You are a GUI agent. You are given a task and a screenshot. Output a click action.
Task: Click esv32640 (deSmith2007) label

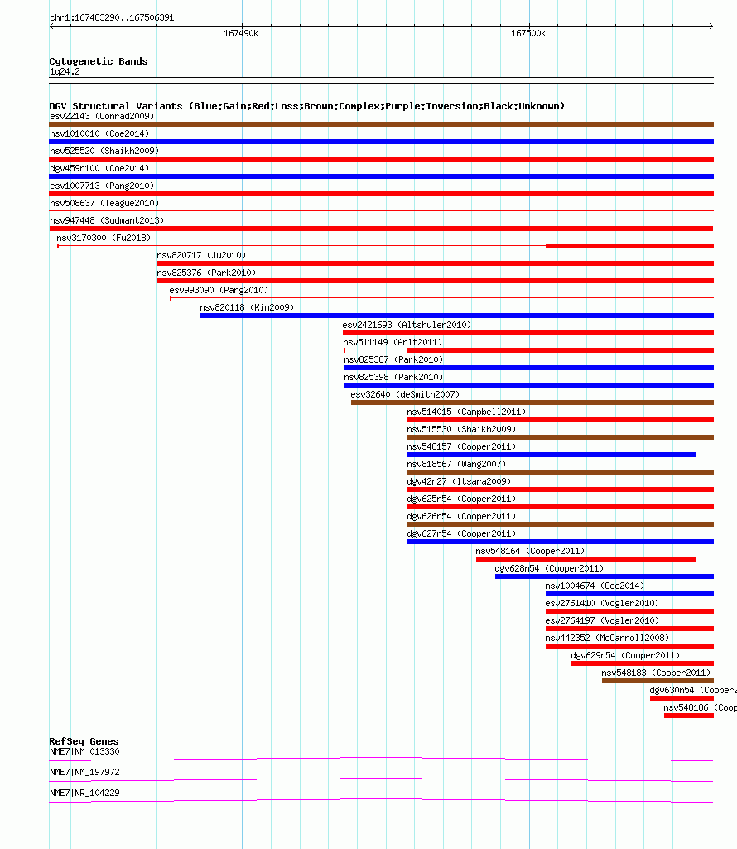coord(405,394)
